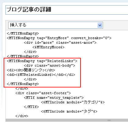Click the 関連リンク dt line in code
Viewport: 128px width, 126px height.
pos(31,70)
